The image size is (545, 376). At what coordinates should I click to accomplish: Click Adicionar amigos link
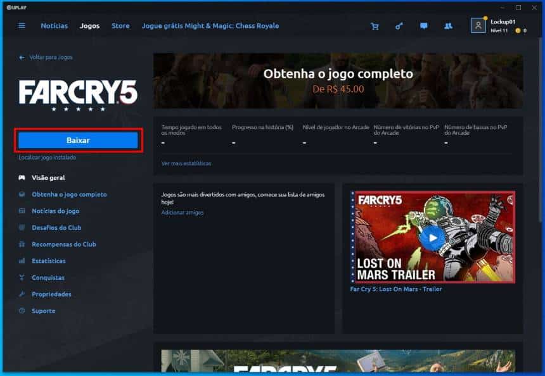pyautogui.click(x=183, y=213)
